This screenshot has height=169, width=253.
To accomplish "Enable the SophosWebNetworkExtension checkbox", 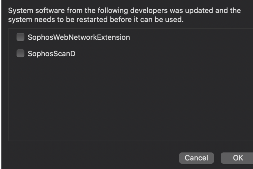I will (20, 37).
